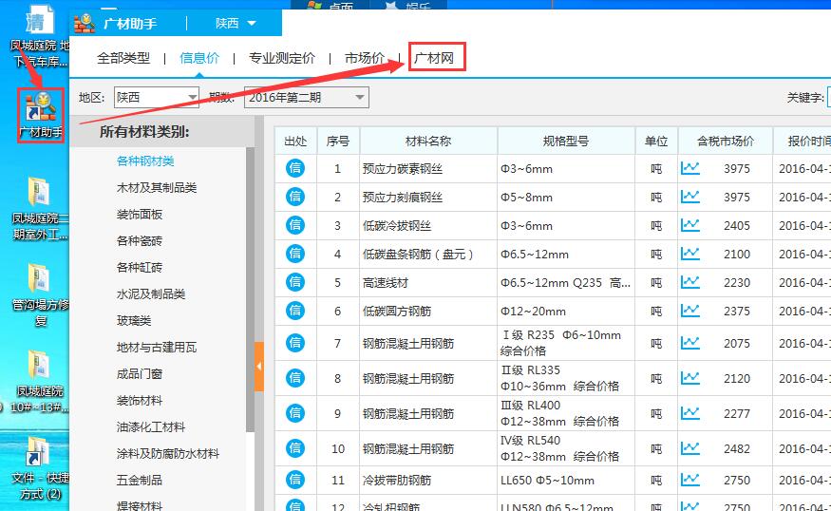Click the 信 source icon for 低碳盘条钢筋
The width and height of the screenshot is (831, 511).
(x=295, y=254)
